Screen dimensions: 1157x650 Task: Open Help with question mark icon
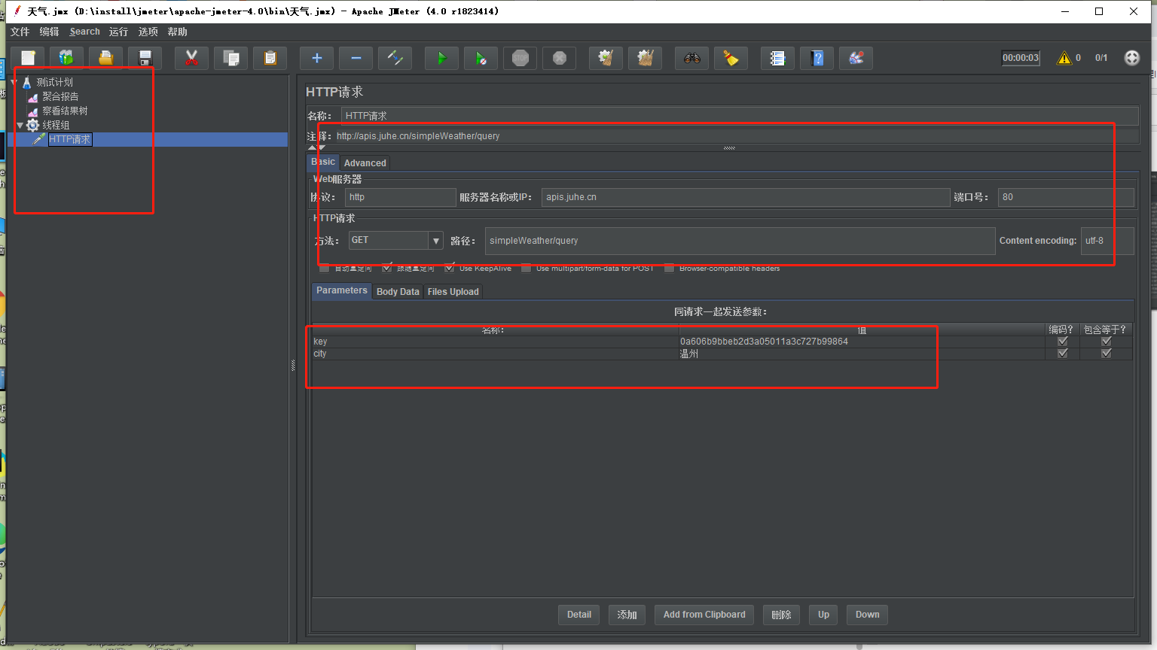[x=817, y=58]
